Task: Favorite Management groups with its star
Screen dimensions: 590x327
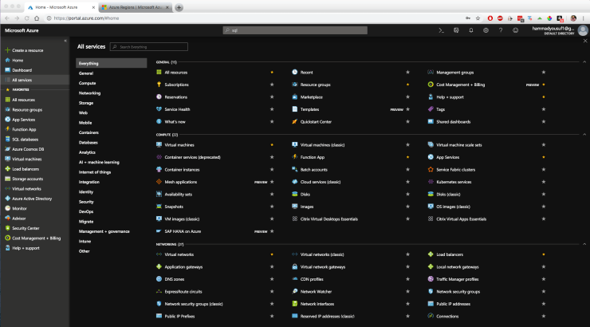Action: coord(543,73)
